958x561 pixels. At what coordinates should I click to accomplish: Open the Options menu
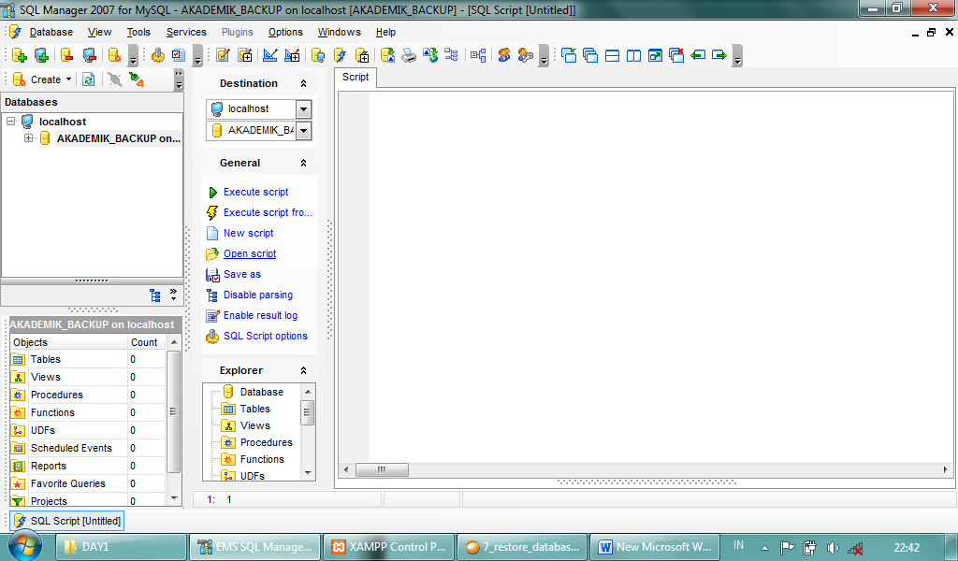point(285,33)
